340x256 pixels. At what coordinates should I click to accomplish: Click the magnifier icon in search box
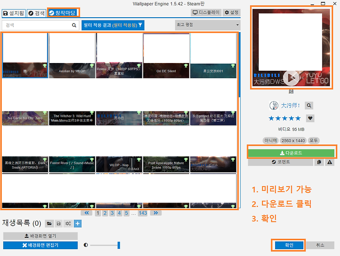(x=74, y=25)
